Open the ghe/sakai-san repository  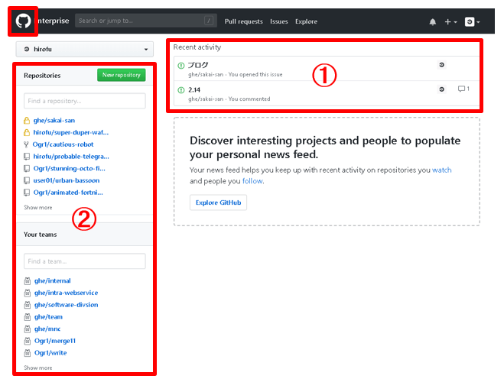click(54, 121)
